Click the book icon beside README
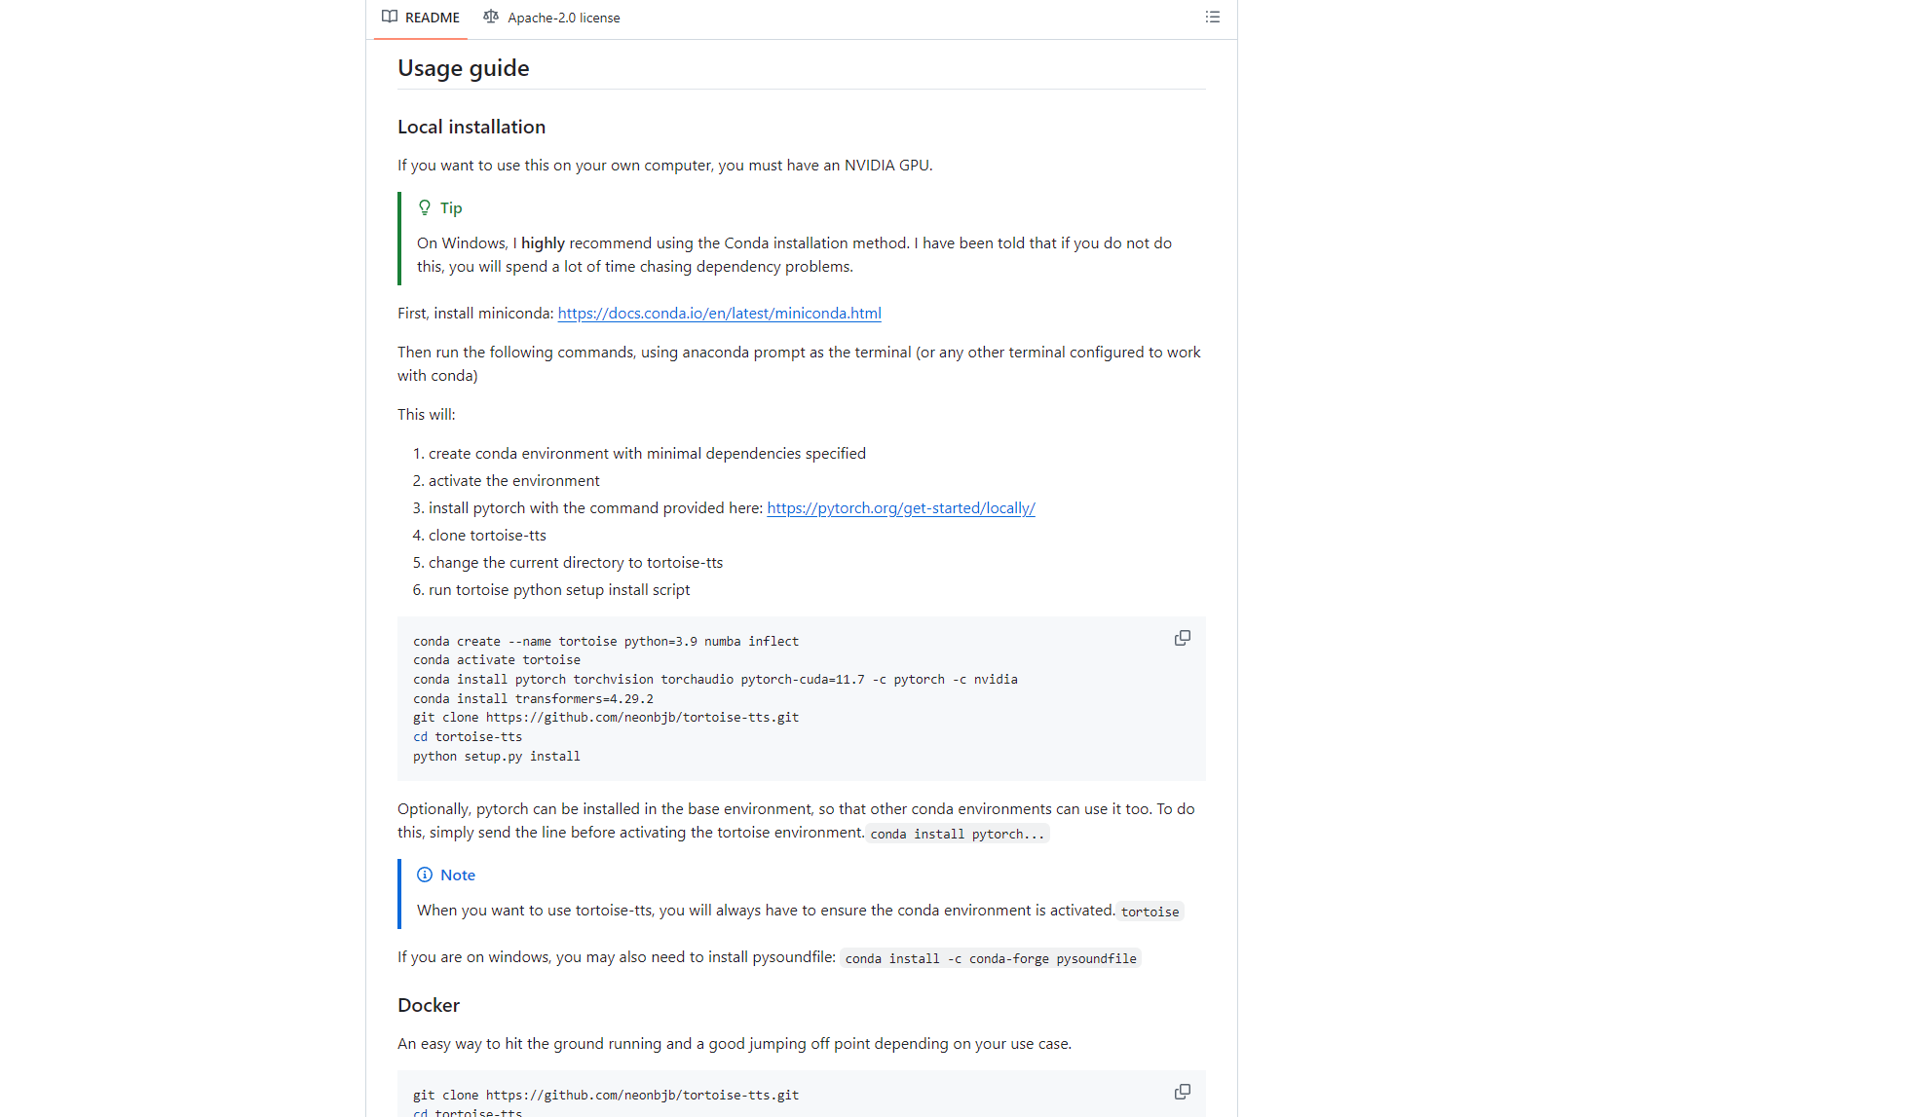1923x1117 pixels. tap(390, 17)
